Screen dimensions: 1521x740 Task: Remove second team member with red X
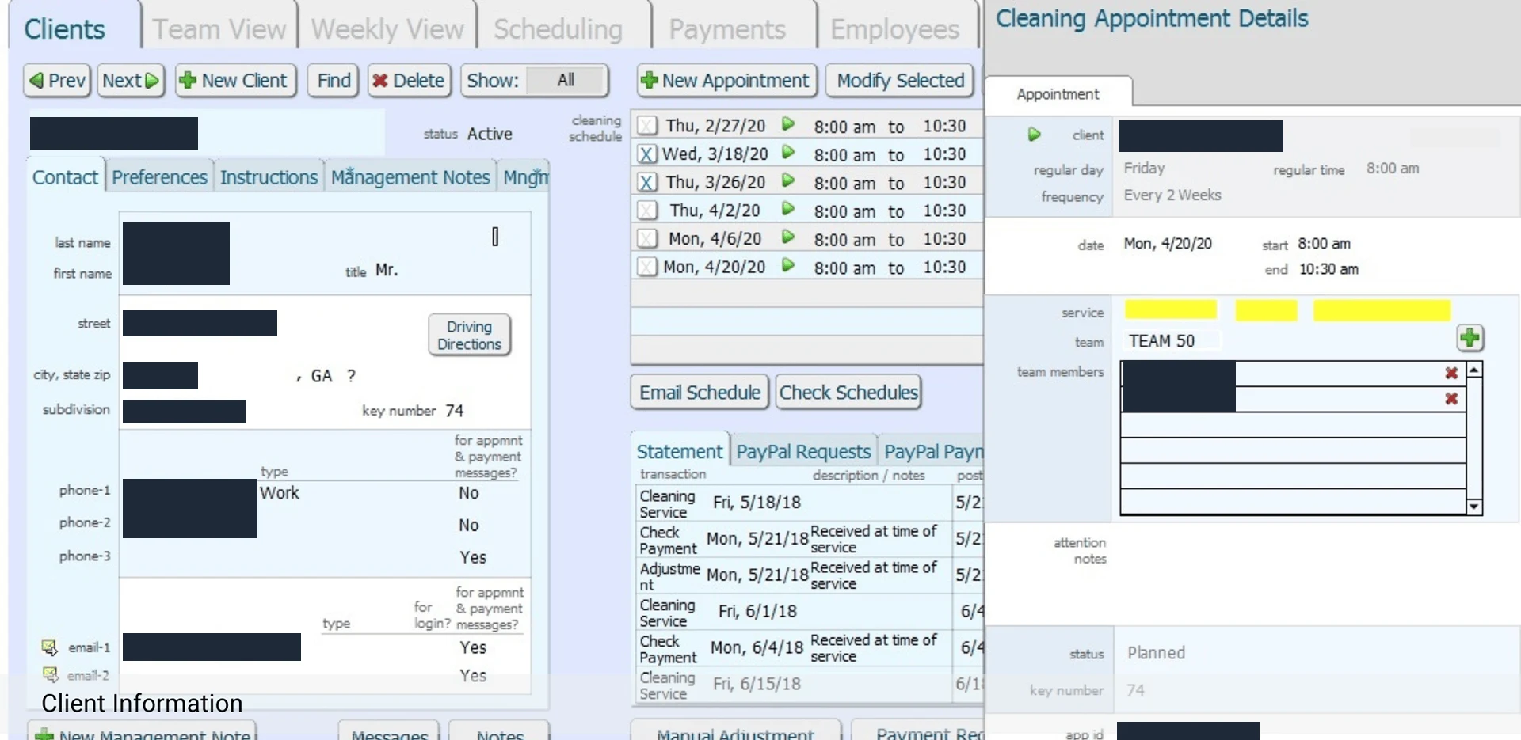1451,399
